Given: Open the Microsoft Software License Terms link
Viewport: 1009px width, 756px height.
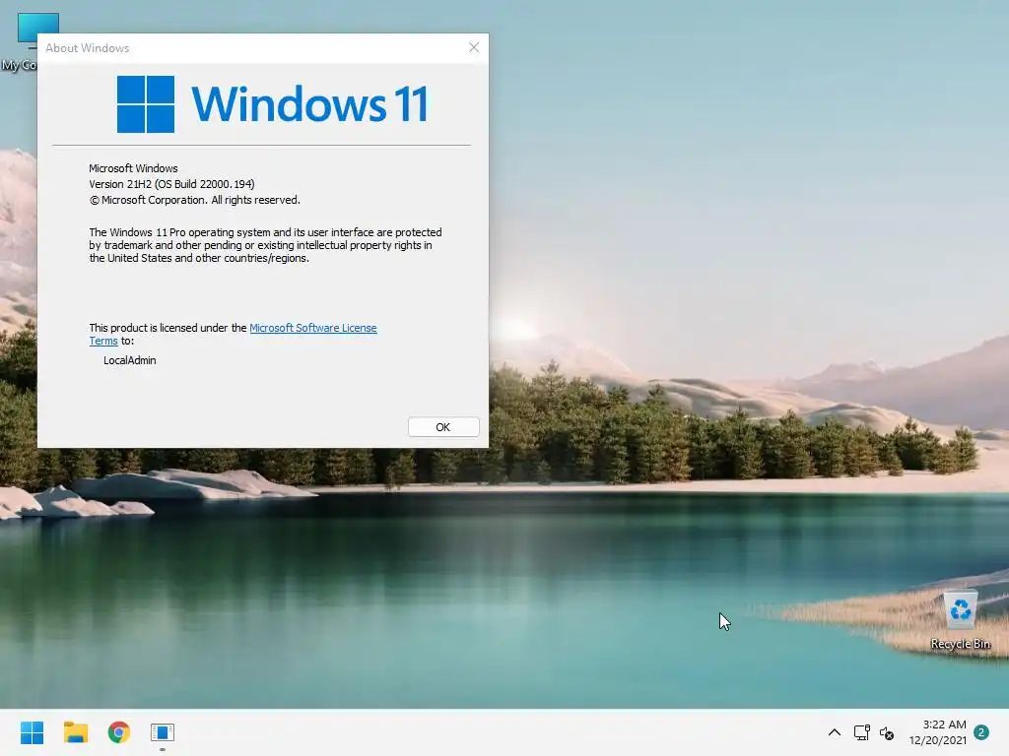Looking at the screenshot, I should (312, 328).
